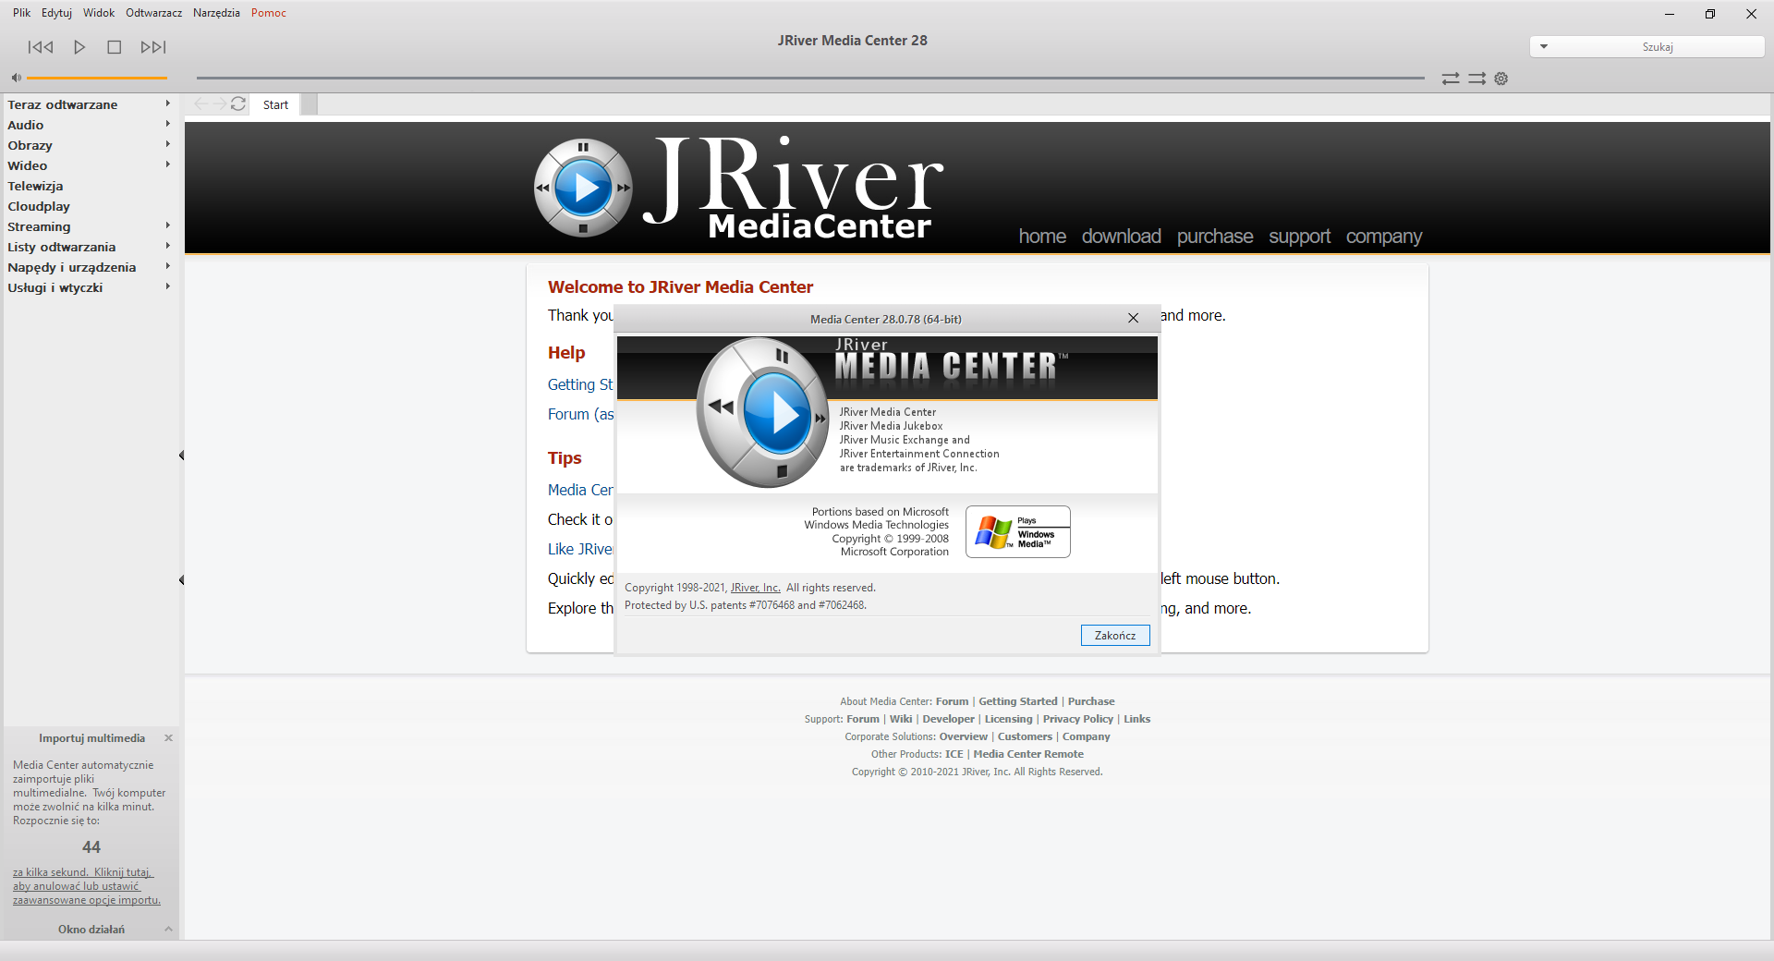
Task: Open the Links footer link
Action: pos(1137,719)
